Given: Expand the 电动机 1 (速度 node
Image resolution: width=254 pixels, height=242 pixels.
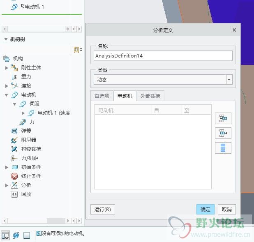Looking at the screenshot, I should click(x=23, y=113).
